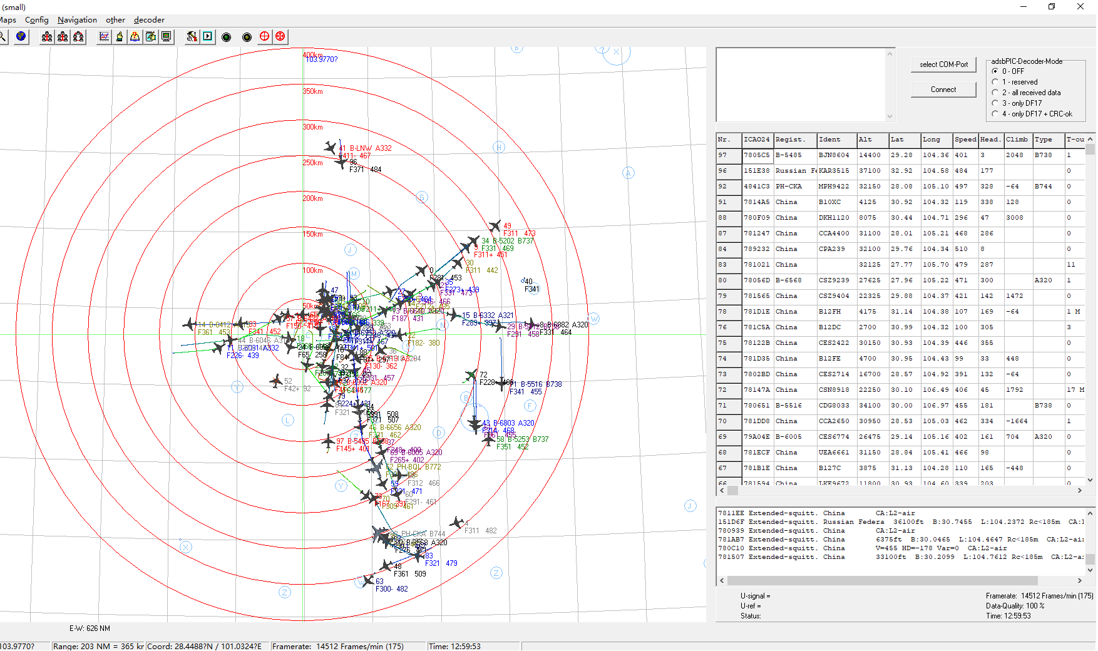Click the red circle with arrows icon
Screen dimensions: 1098x651
click(280, 37)
